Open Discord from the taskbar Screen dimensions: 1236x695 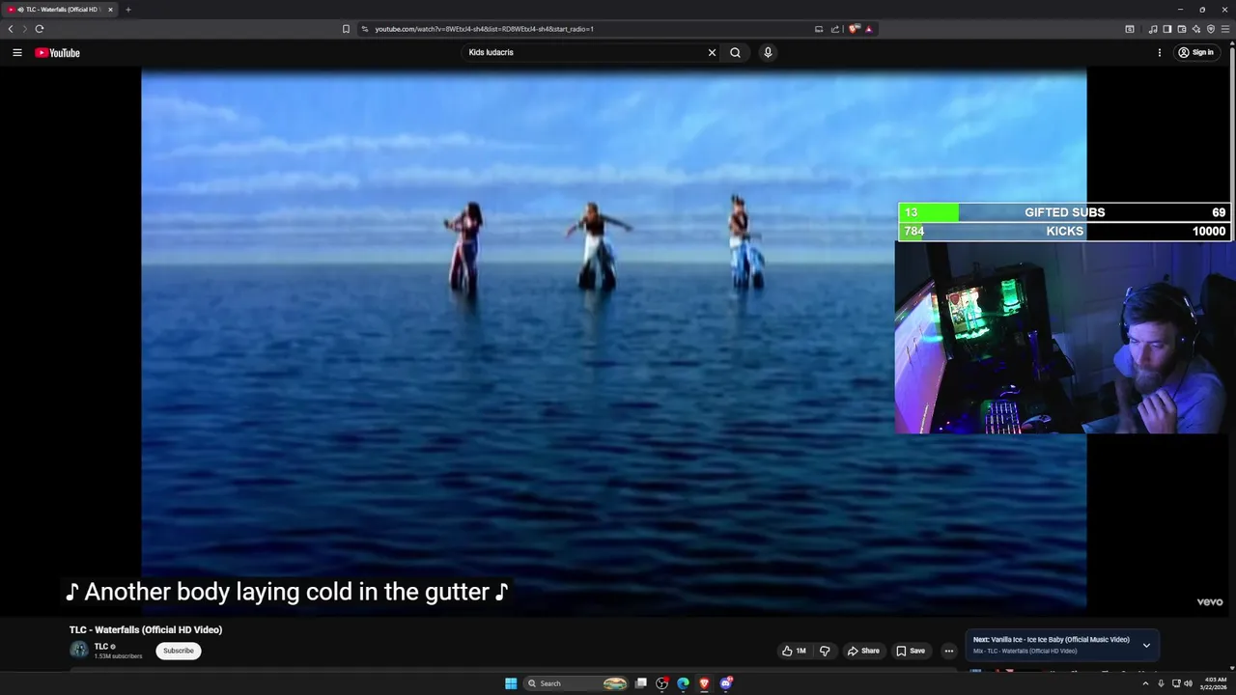(x=726, y=683)
